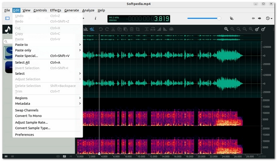Click the scissors cut icon
This screenshot has height=161, width=277.
pos(113,29)
